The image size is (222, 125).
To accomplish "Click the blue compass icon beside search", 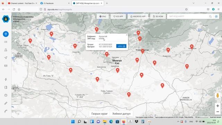I will click(216, 16).
